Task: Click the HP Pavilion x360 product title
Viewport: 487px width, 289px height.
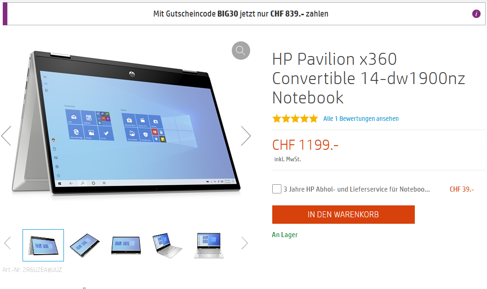Action: pyautogui.click(x=368, y=78)
